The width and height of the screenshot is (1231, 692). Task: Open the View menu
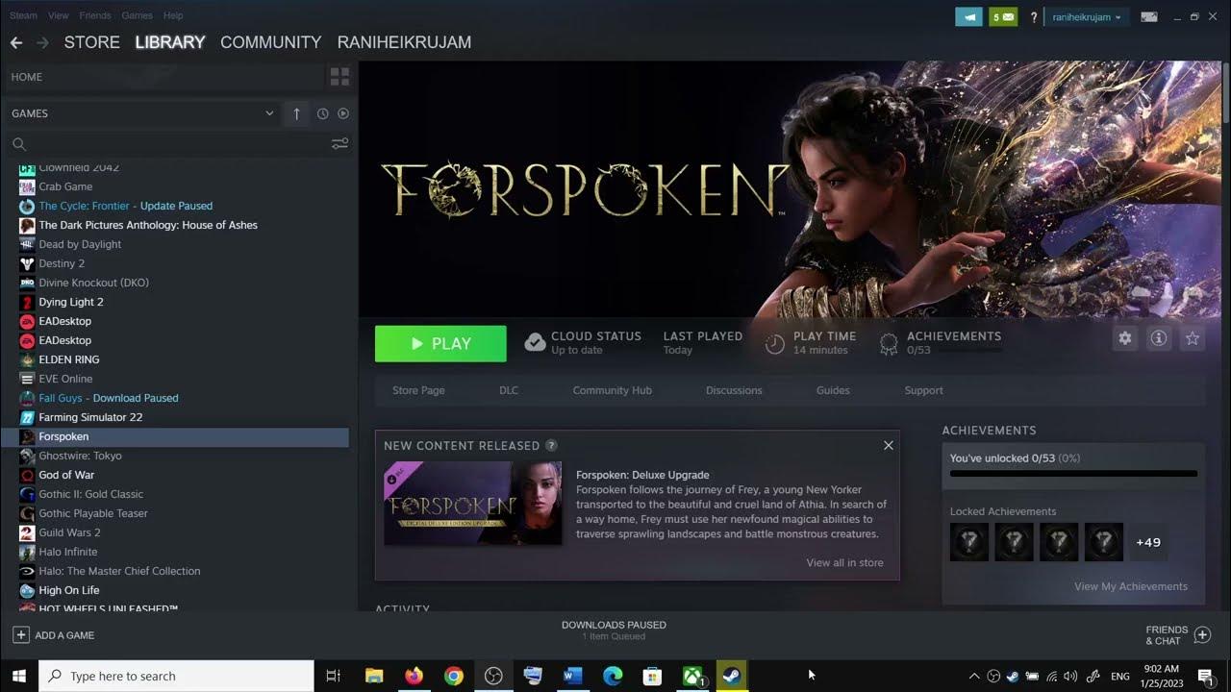click(x=59, y=16)
